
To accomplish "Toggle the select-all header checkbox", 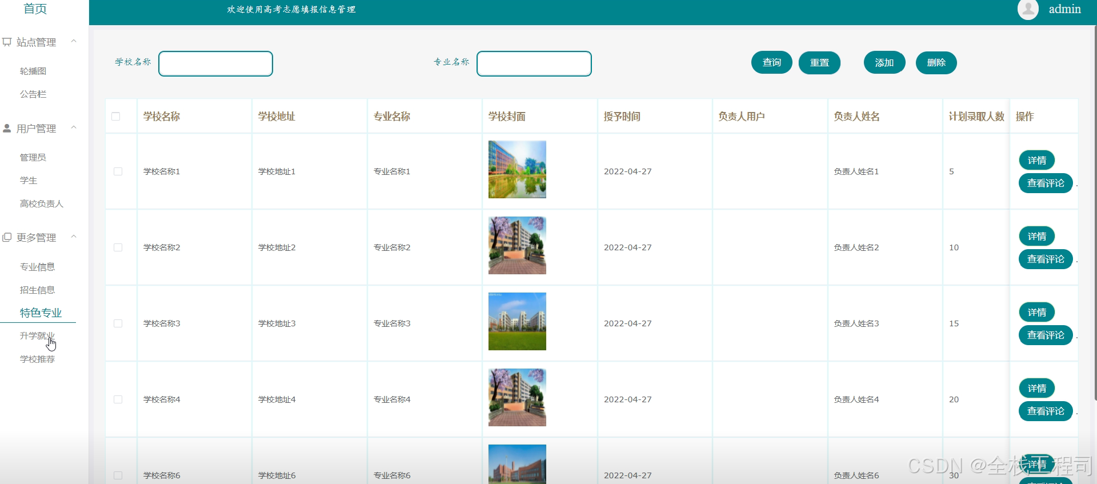I will point(116,117).
